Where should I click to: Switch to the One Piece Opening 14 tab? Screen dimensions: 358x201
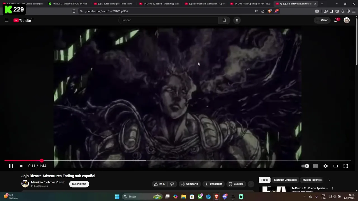tap(250, 4)
